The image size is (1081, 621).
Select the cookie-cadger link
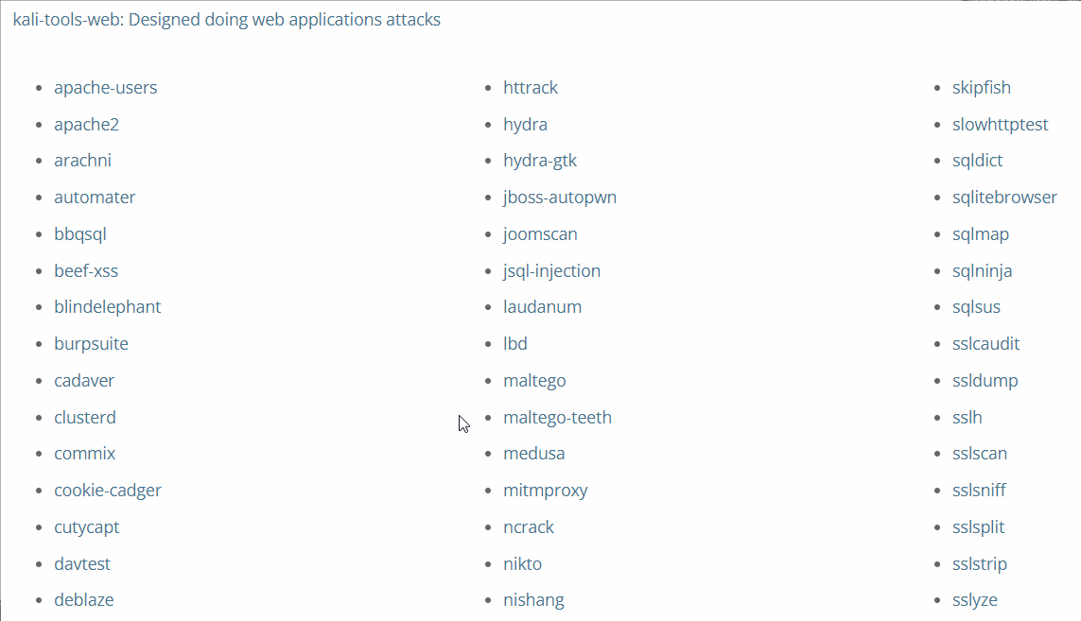[x=108, y=490]
